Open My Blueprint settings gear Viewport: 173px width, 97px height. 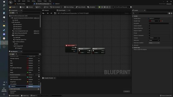40,54
